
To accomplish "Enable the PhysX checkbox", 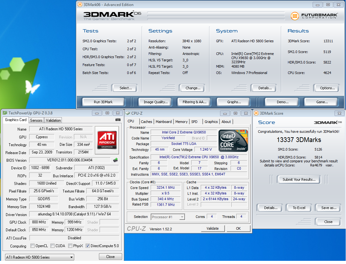I will (70, 246).
